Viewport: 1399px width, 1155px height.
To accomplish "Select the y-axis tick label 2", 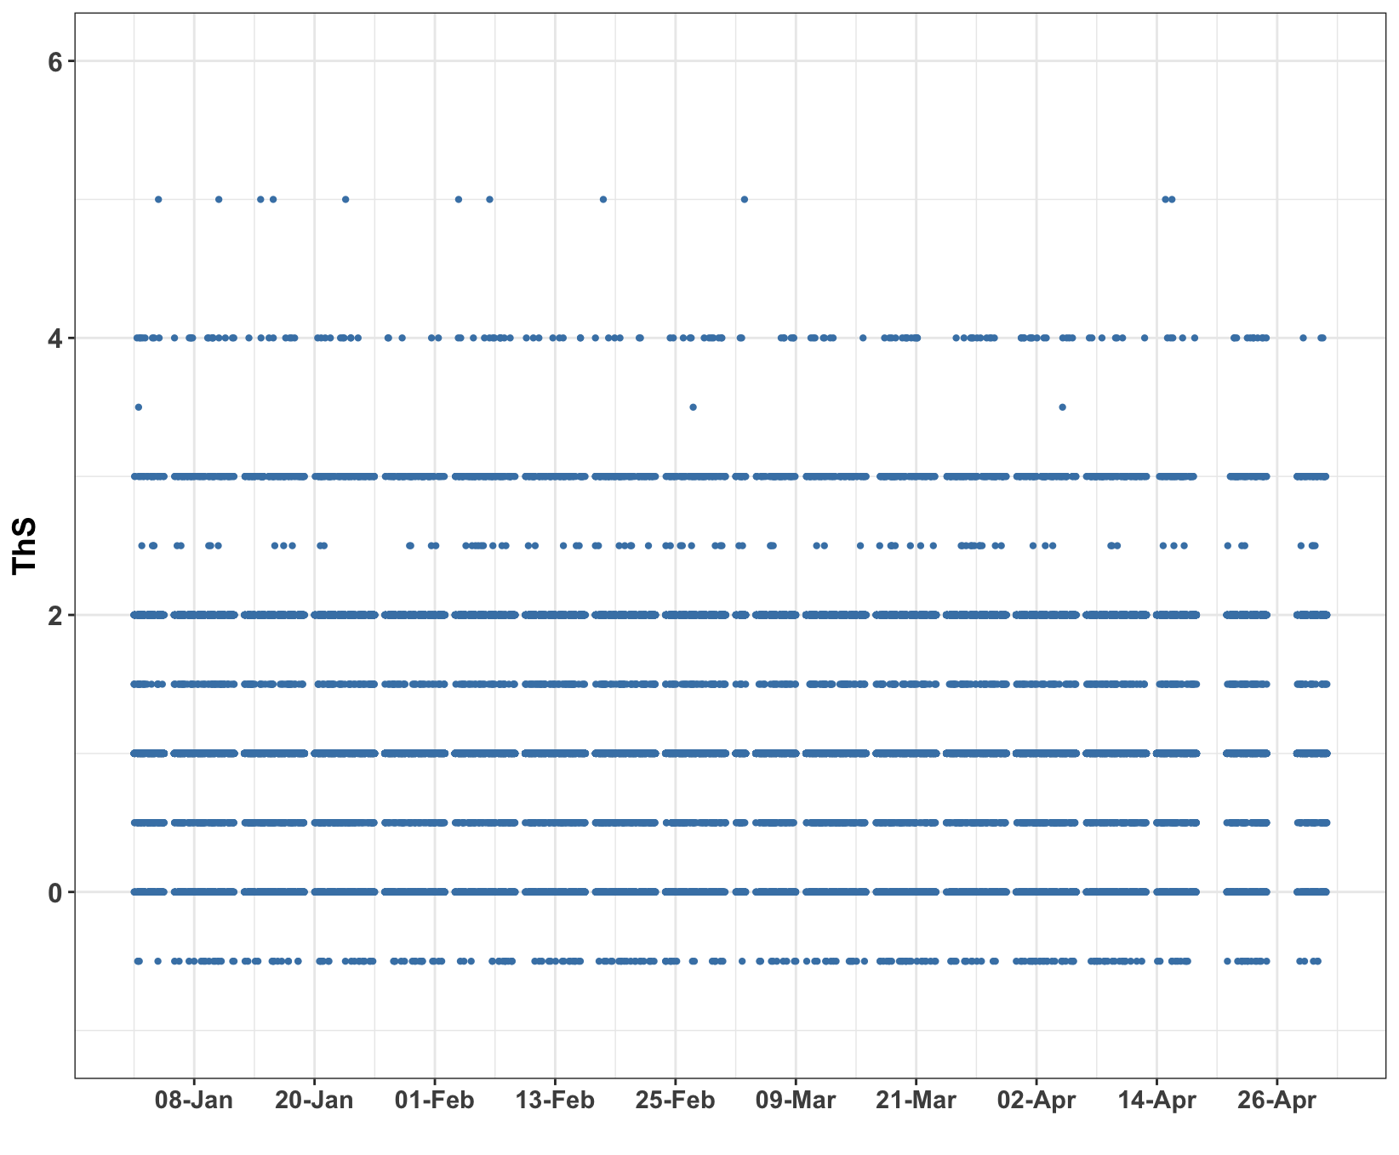I will 54,614.
